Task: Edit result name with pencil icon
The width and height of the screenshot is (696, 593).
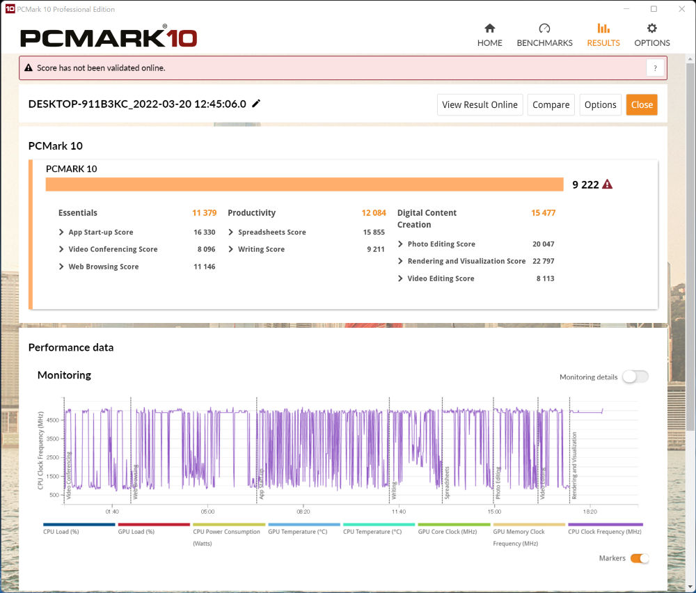Action: [x=256, y=104]
